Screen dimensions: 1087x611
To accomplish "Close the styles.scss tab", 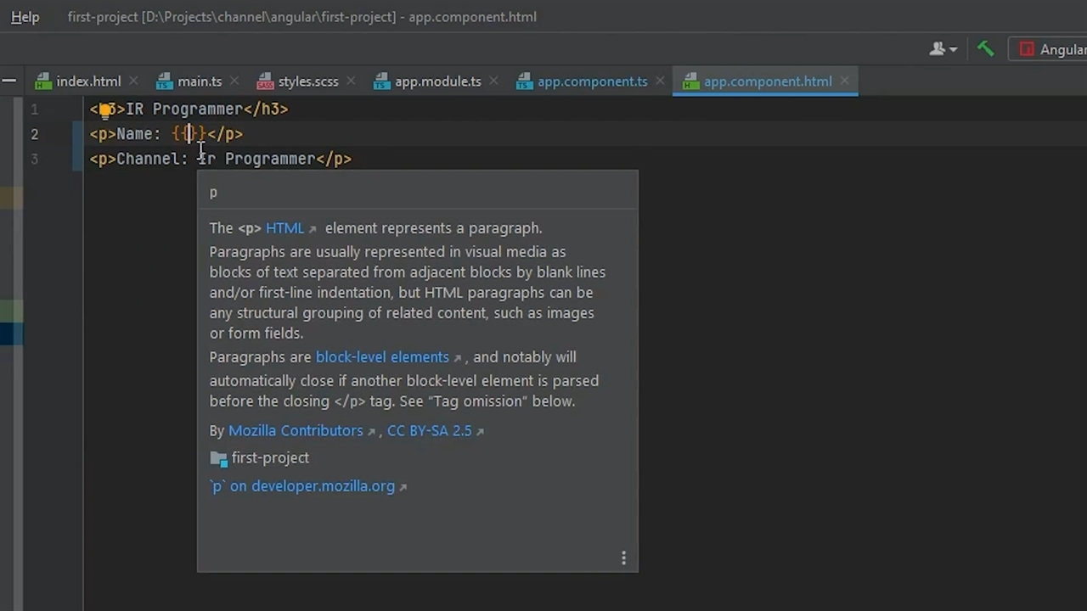I will [x=351, y=81].
